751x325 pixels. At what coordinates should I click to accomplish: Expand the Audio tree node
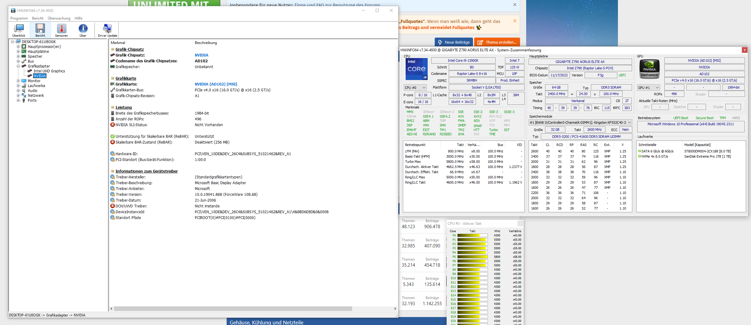[x=18, y=91]
